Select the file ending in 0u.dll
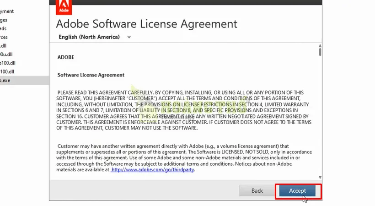Viewport: 375px width, 206px height. click(7, 54)
